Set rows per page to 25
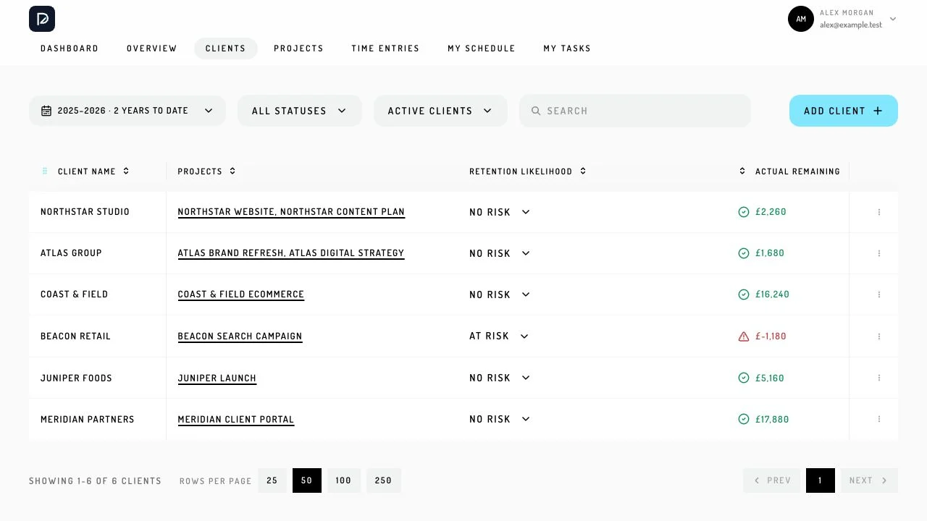 pos(272,480)
